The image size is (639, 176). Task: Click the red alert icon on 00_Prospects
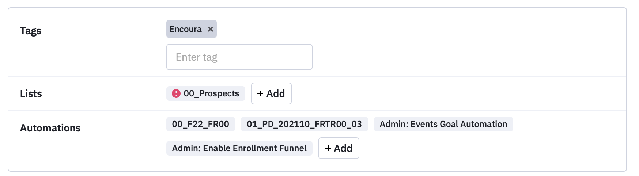click(176, 93)
